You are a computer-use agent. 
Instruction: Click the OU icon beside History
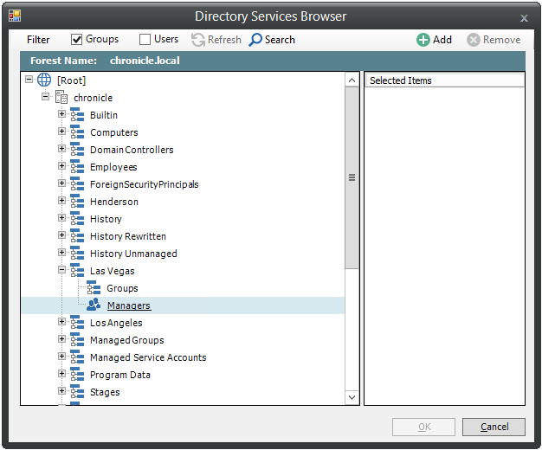tap(77, 218)
